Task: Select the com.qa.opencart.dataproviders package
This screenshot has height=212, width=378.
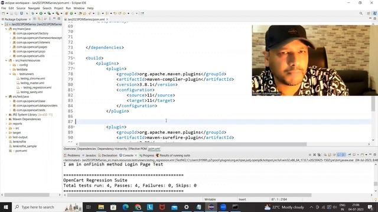Action: coord(37,105)
